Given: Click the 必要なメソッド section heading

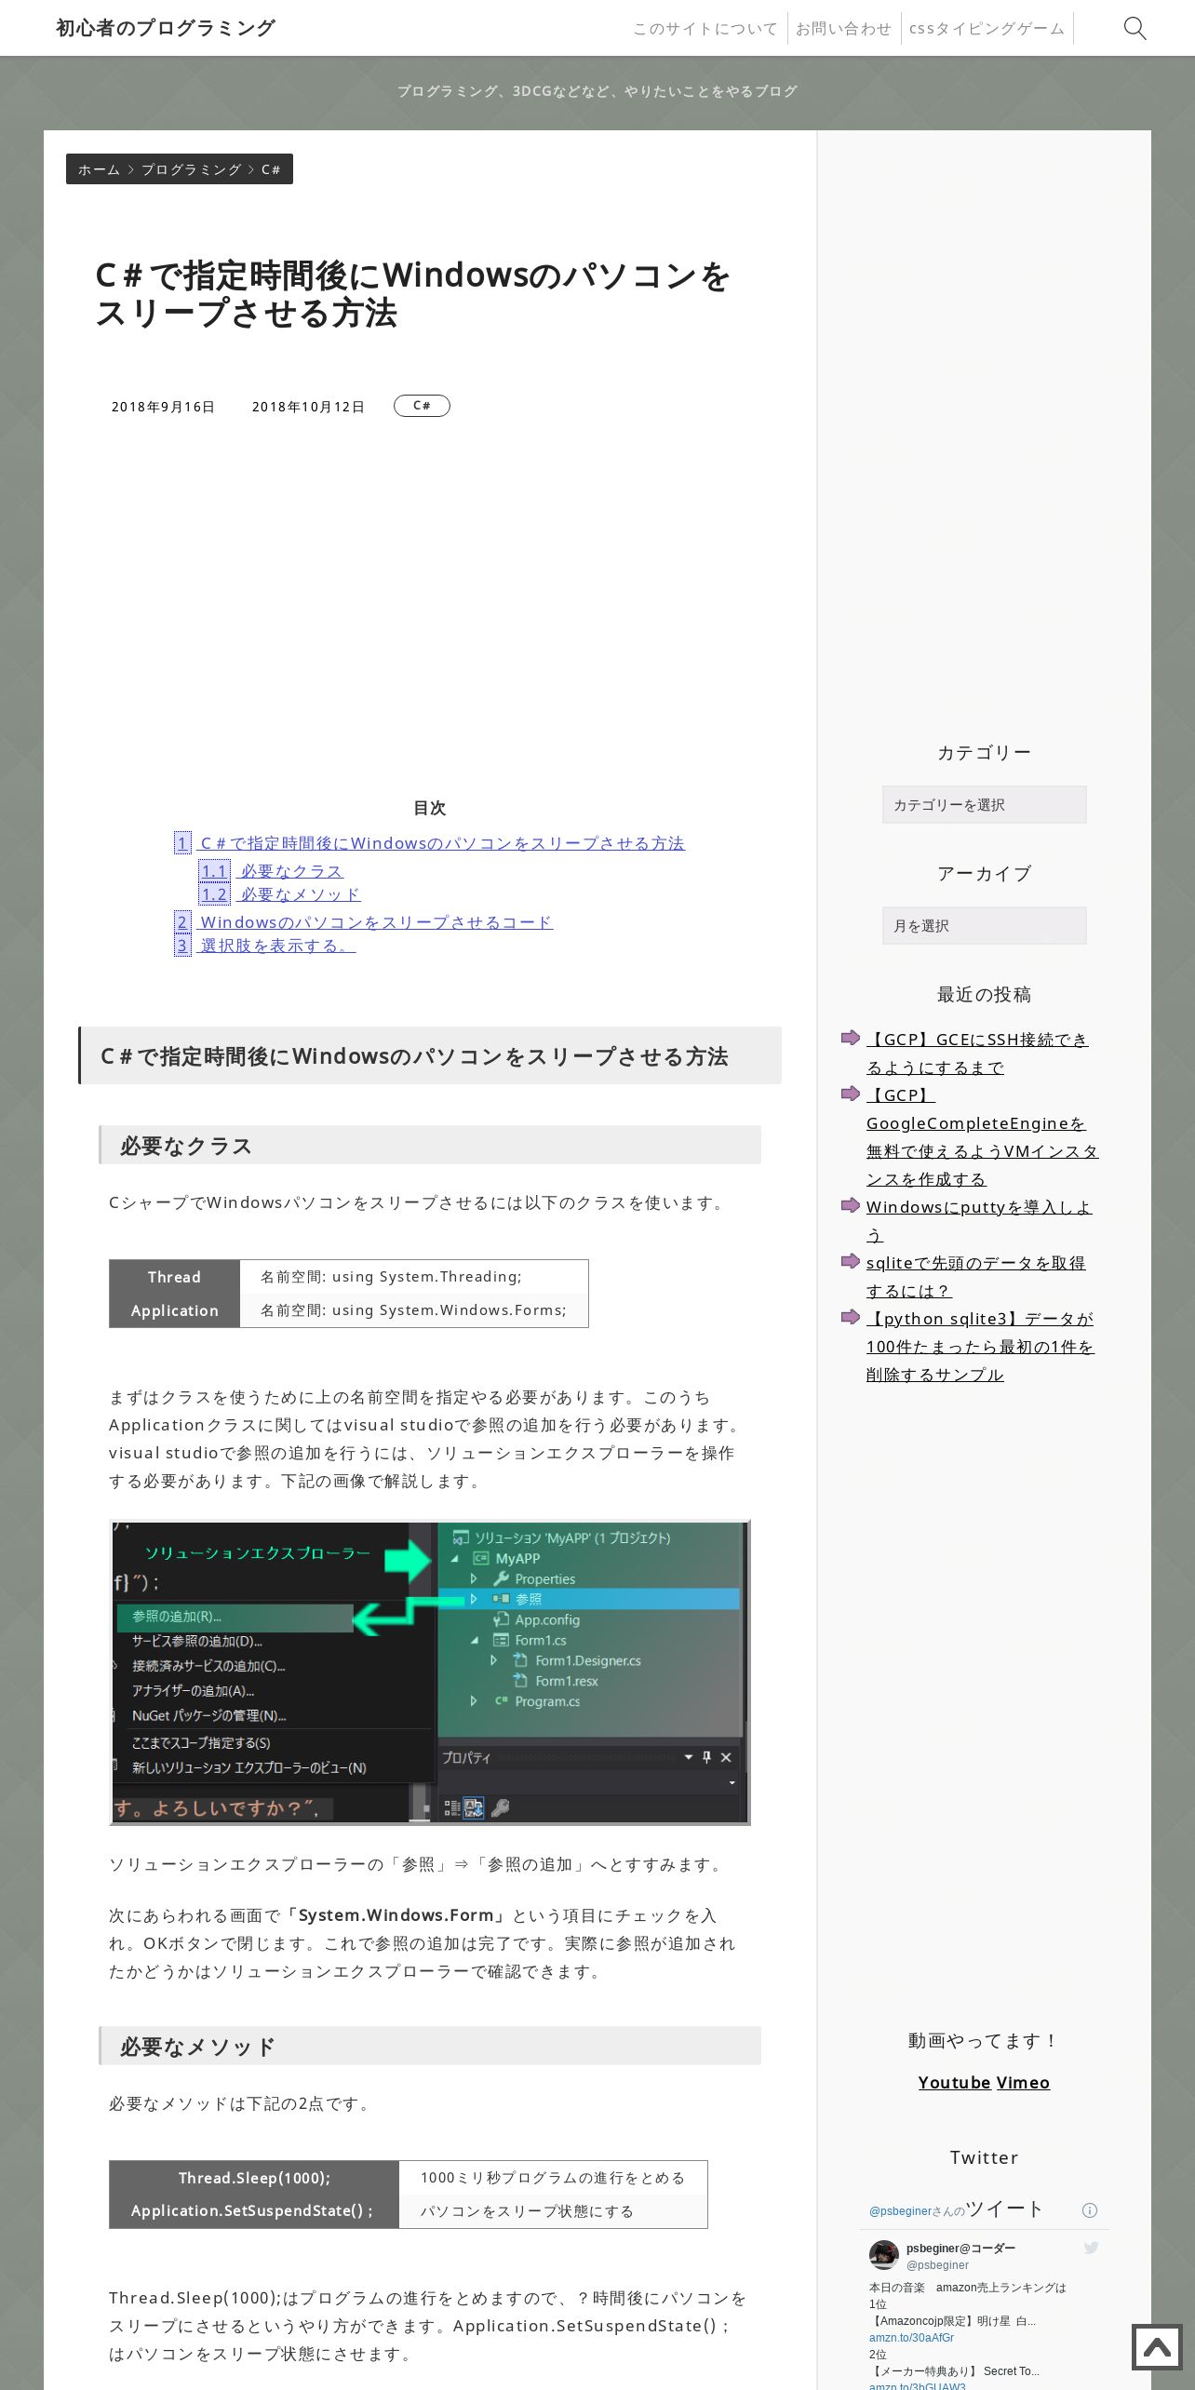Looking at the screenshot, I should coord(430,2046).
